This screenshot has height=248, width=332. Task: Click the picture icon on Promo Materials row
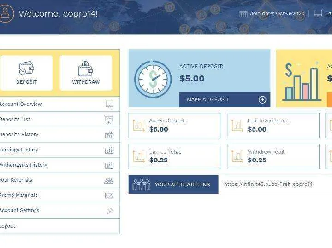109,196
